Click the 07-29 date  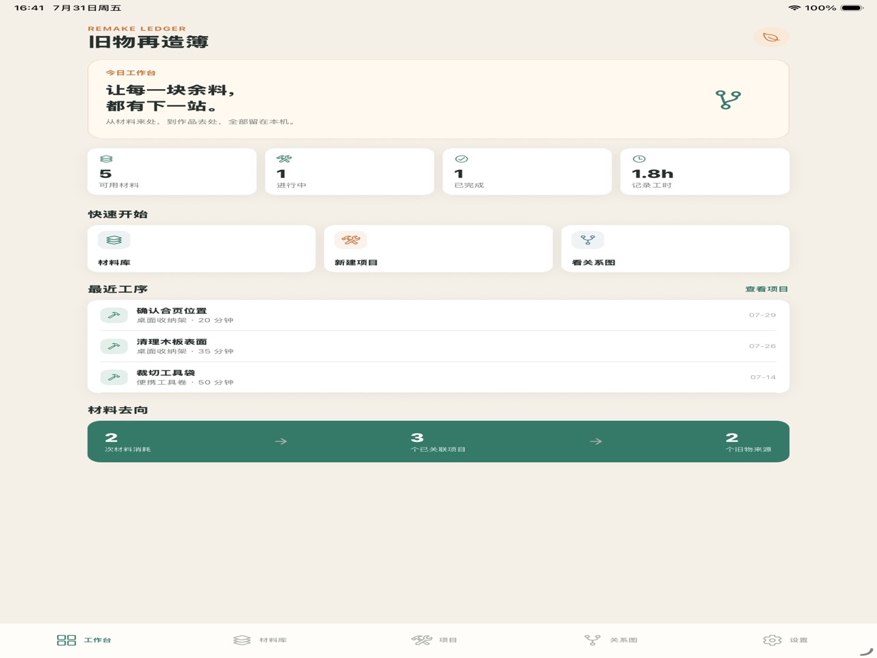tap(763, 315)
